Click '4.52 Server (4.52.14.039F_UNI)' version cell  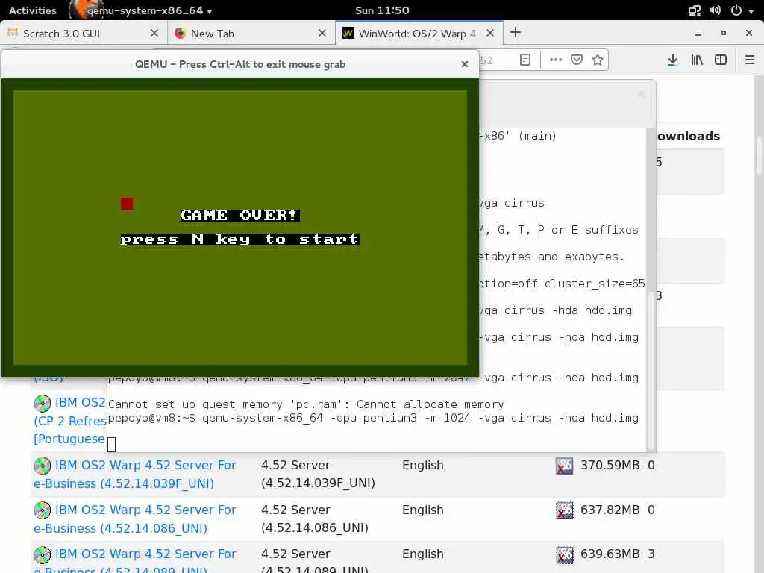click(318, 474)
